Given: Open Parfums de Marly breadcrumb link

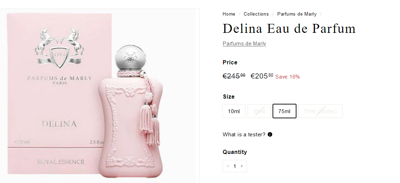Looking at the screenshot, I should tap(297, 14).
